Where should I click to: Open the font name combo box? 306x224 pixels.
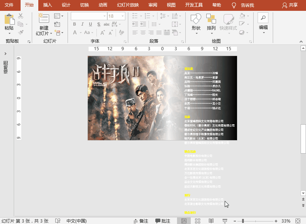tap(89, 16)
